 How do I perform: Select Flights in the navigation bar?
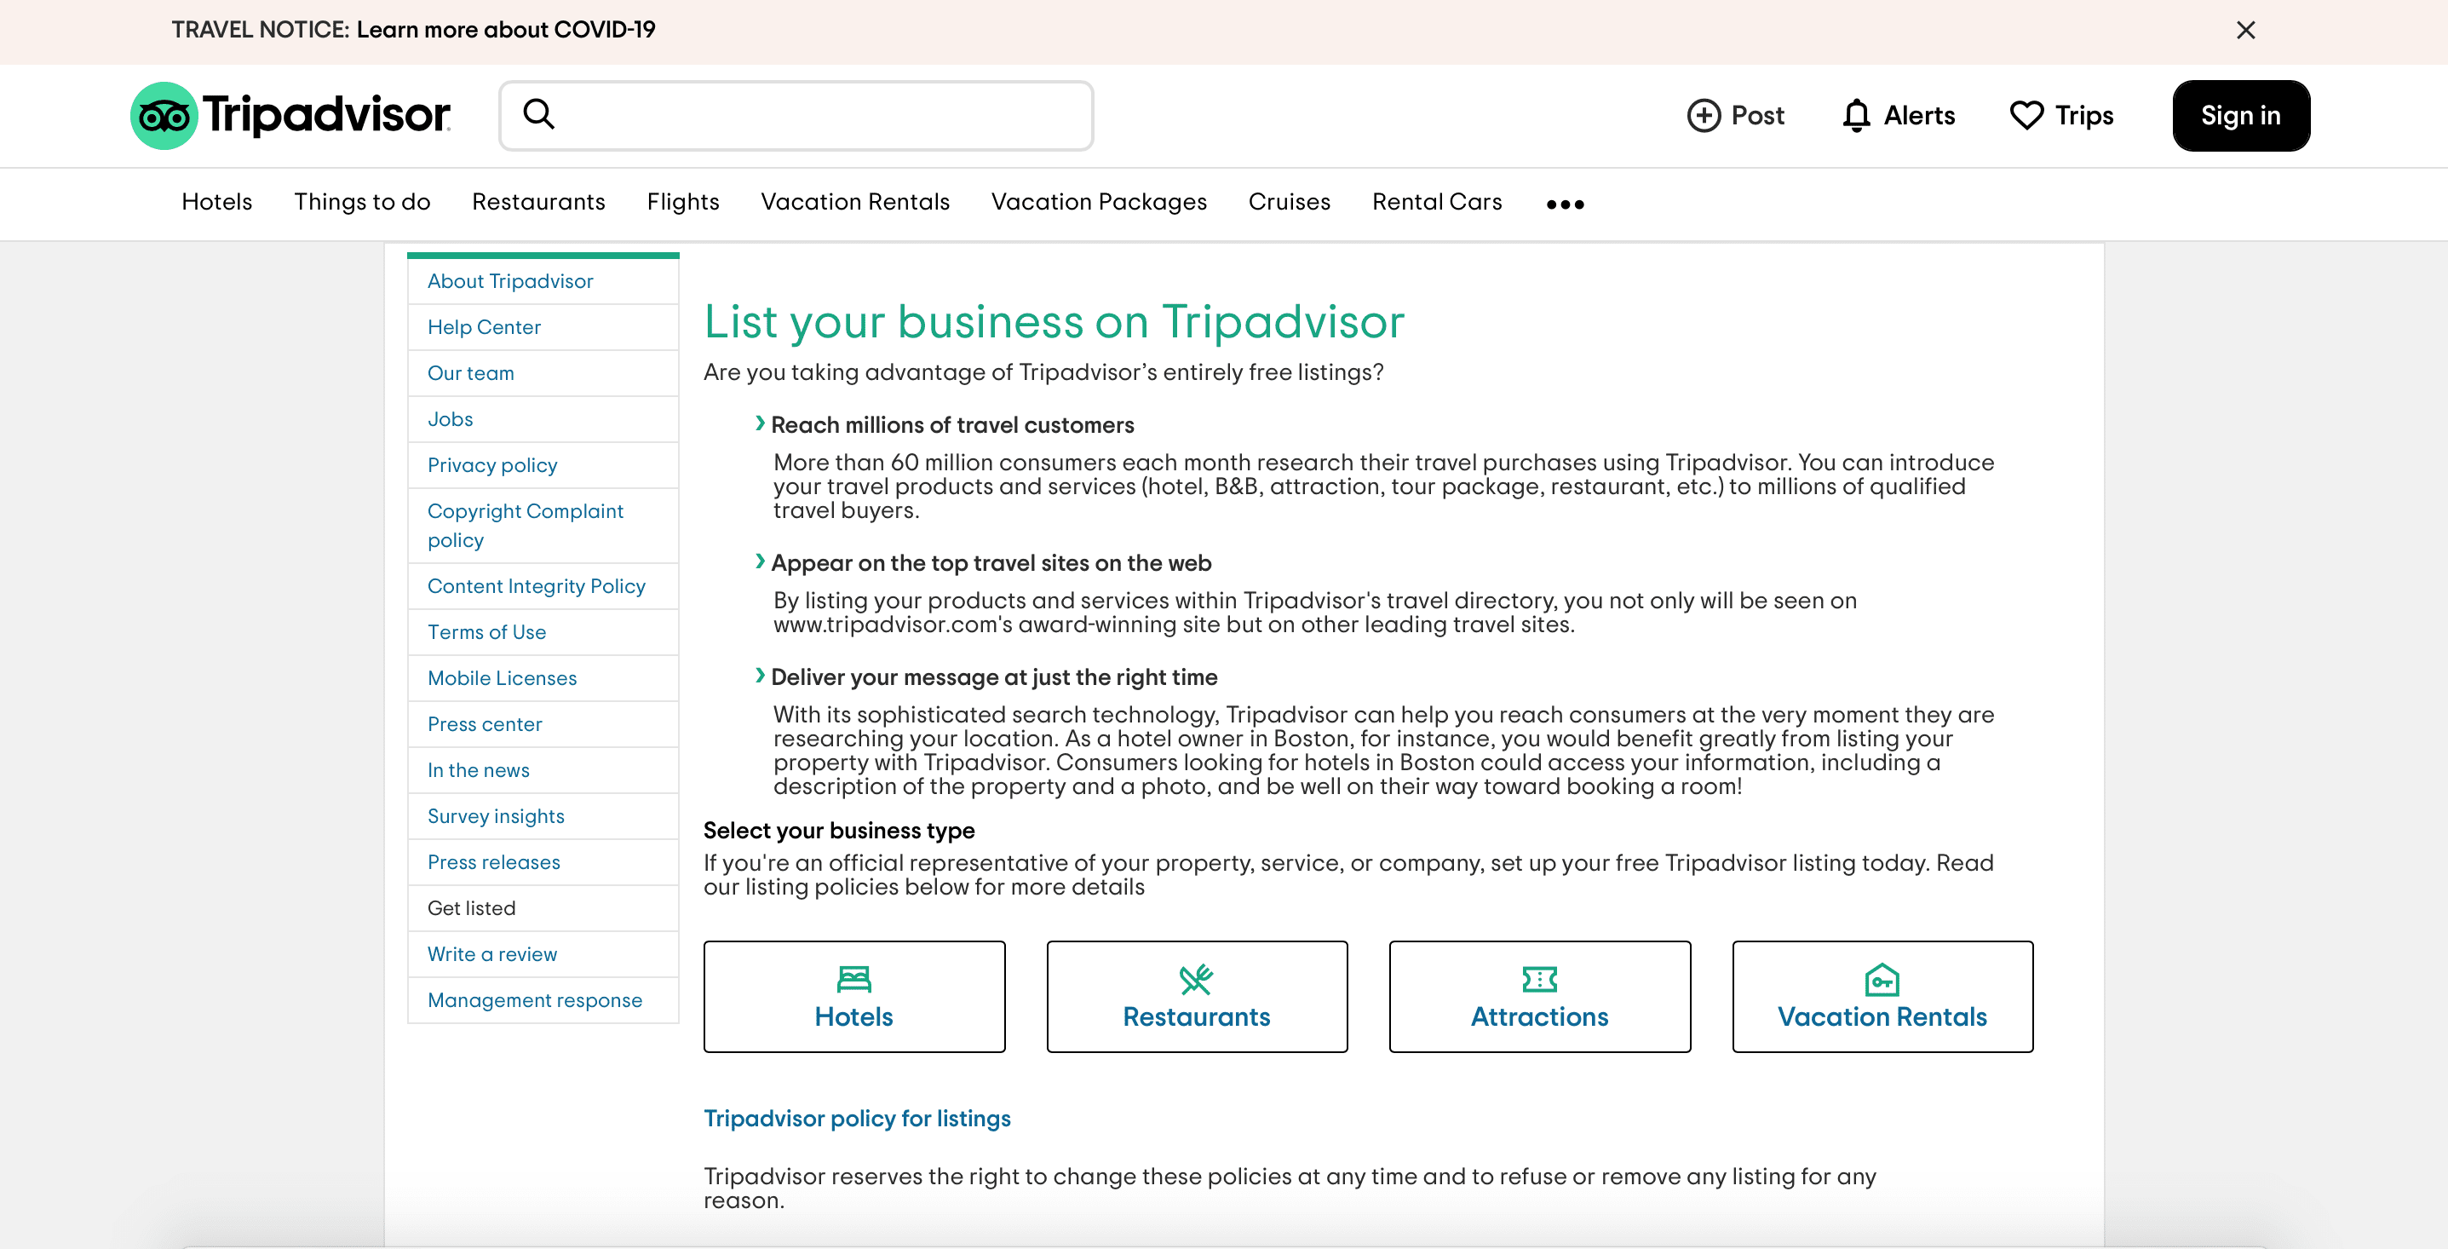pyautogui.click(x=682, y=202)
